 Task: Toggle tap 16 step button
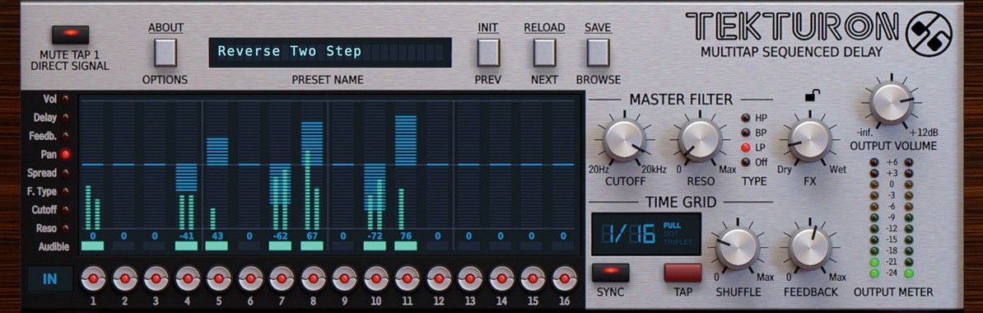(x=564, y=278)
